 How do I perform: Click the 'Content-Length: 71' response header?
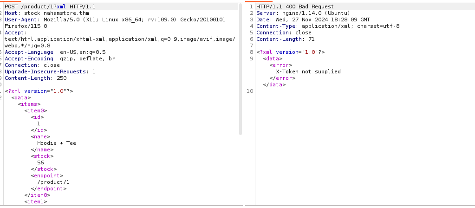[286, 39]
